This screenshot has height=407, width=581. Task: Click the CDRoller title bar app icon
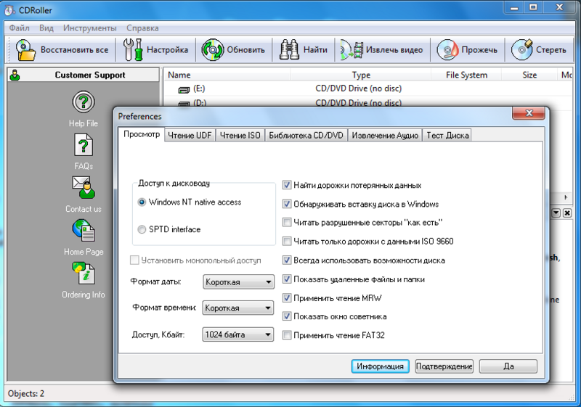pos(9,10)
